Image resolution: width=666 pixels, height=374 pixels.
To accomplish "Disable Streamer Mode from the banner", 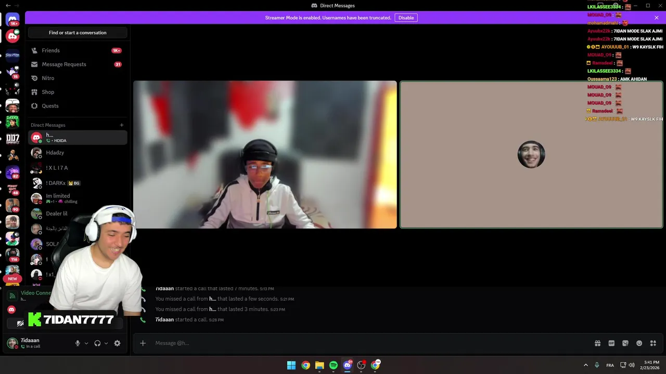I will pos(406,18).
